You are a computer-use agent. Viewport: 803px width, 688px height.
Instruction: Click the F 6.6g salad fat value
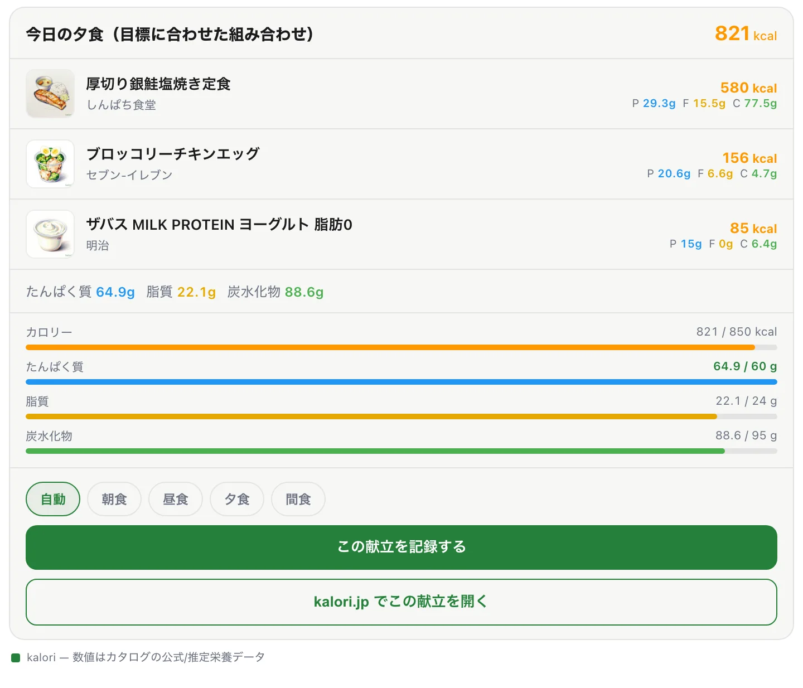[715, 173]
